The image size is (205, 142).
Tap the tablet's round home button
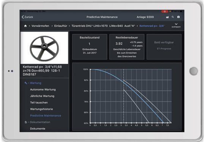coord(194,71)
